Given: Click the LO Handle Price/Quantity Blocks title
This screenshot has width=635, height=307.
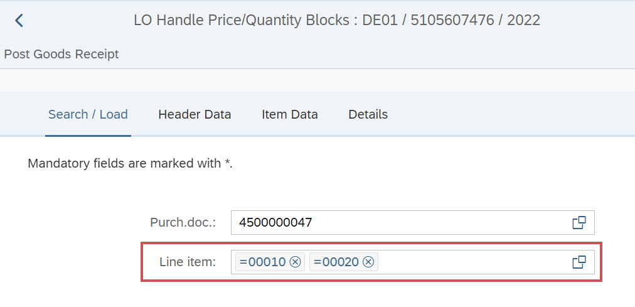Looking at the screenshot, I should (336, 20).
